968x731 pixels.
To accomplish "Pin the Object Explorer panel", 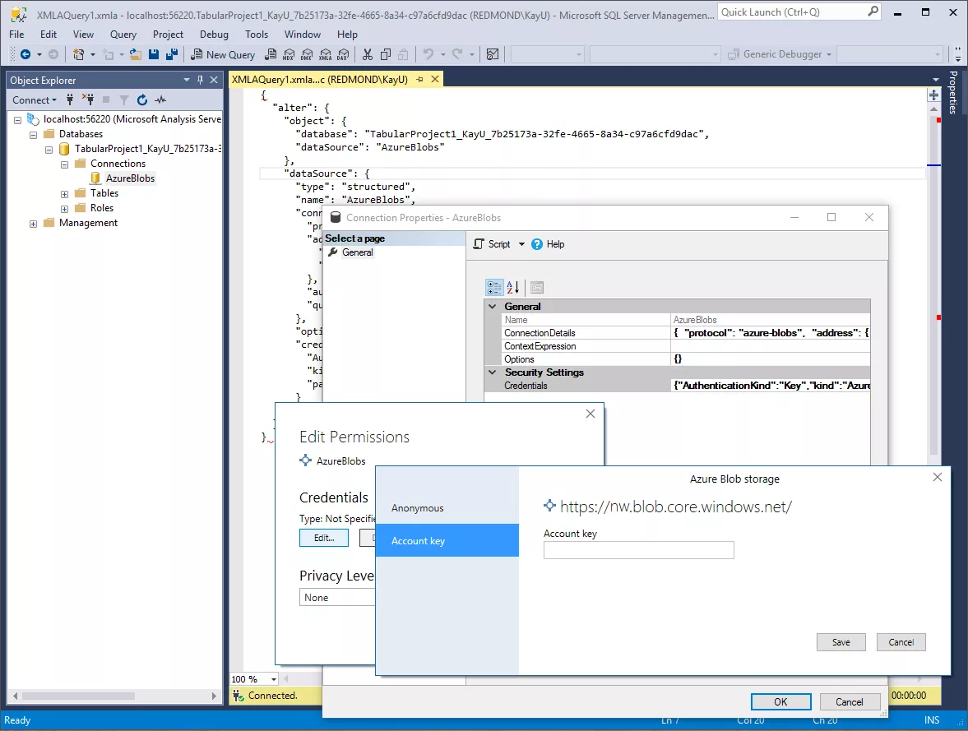I will [200, 80].
